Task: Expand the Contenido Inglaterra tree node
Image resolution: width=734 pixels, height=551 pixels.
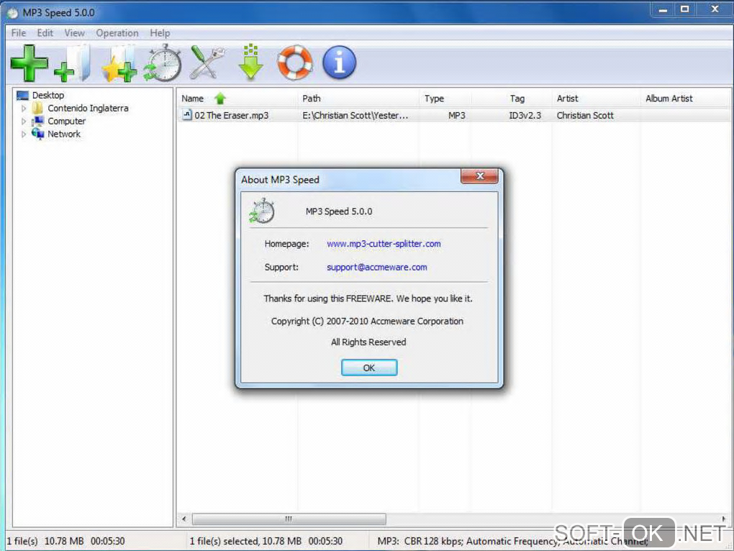Action: pos(24,108)
